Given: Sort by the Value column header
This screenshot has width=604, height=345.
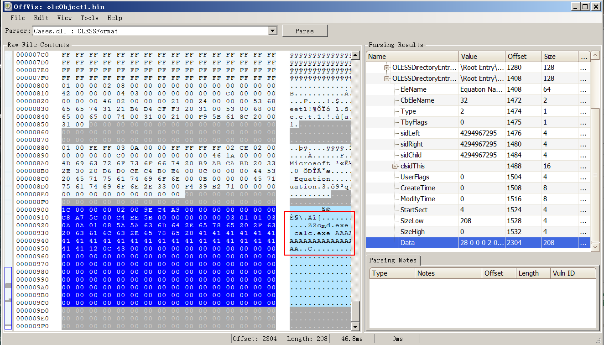Looking at the screenshot, I should [482, 57].
